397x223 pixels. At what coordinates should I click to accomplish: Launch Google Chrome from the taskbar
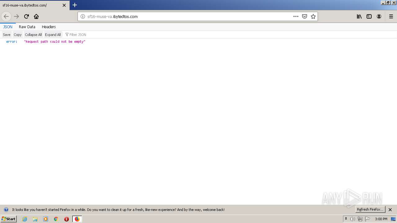click(56, 219)
